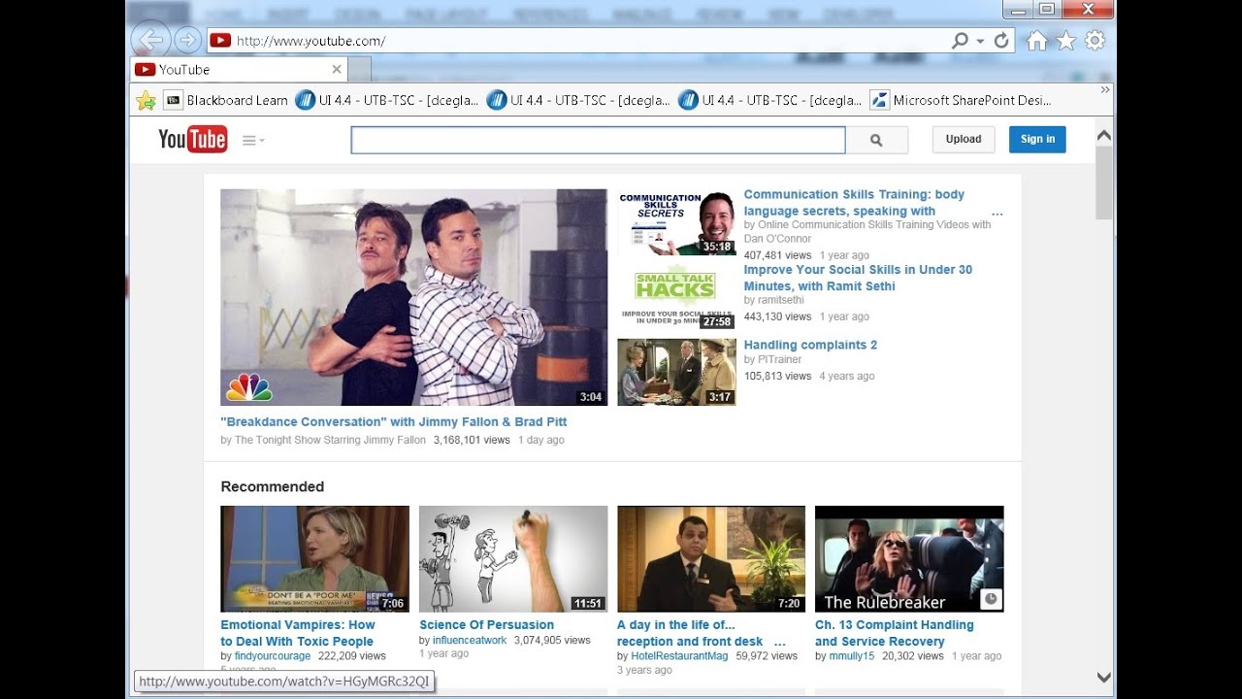
Task: Open the browser Home icon
Action: (1036, 41)
